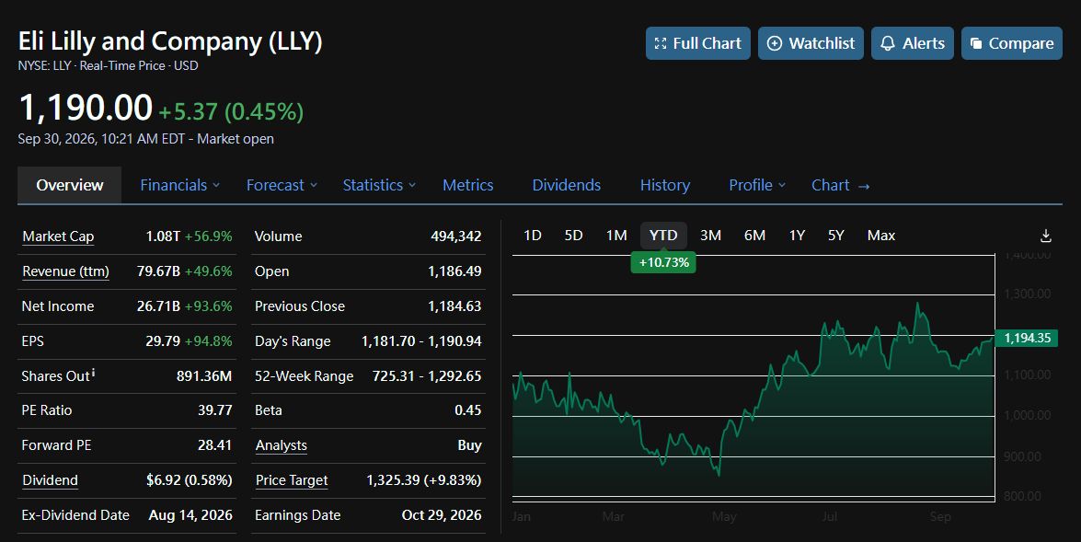Set up Alerts for LLY

tap(912, 43)
